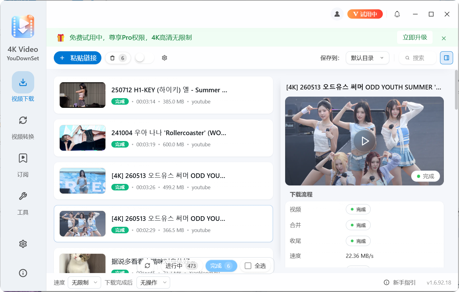
Task: Open download settings gear in toolbar
Action: tap(165, 58)
